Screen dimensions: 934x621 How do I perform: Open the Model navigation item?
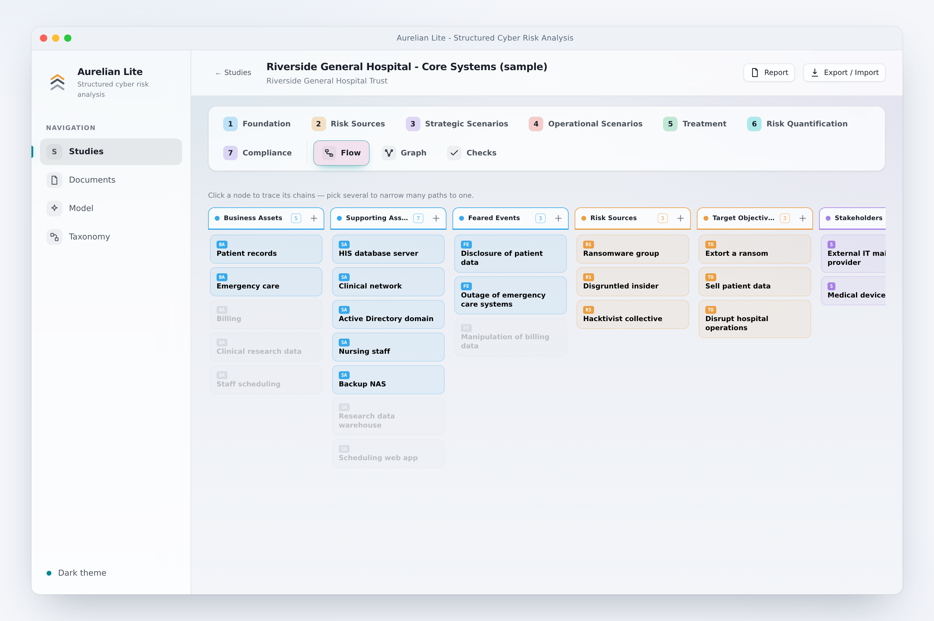[x=111, y=208]
